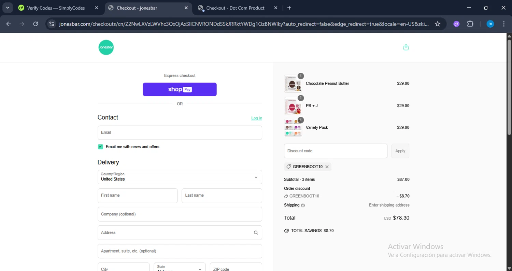Focus the Email input field

click(180, 132)
